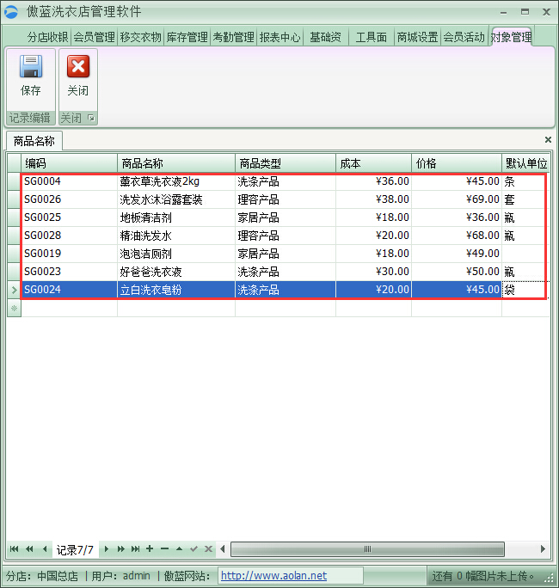Switch to 基础资 tab

pyautogui.click(x=326, y=37)
